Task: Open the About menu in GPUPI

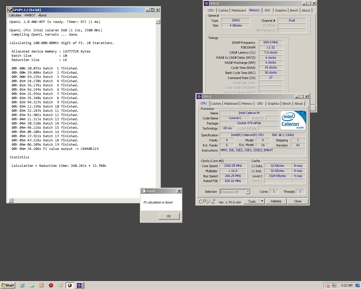Action: [x=43, y=15]
